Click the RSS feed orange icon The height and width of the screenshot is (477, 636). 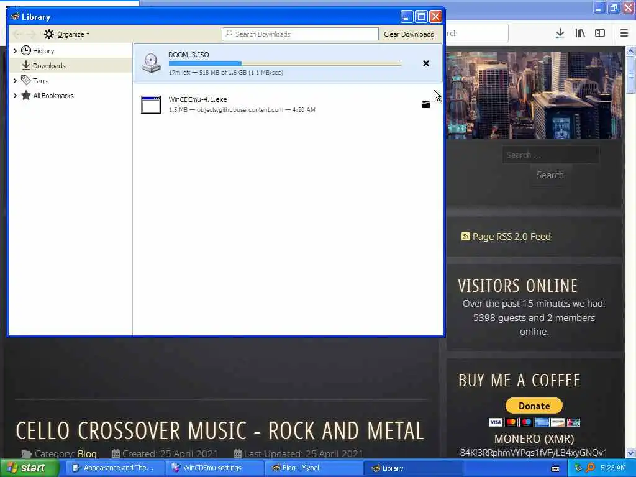pyautogui.click(x=465, y=236)
